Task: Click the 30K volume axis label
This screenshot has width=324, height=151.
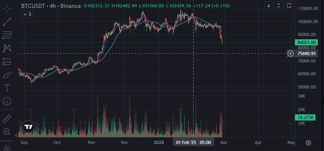Action: point(302,96)
